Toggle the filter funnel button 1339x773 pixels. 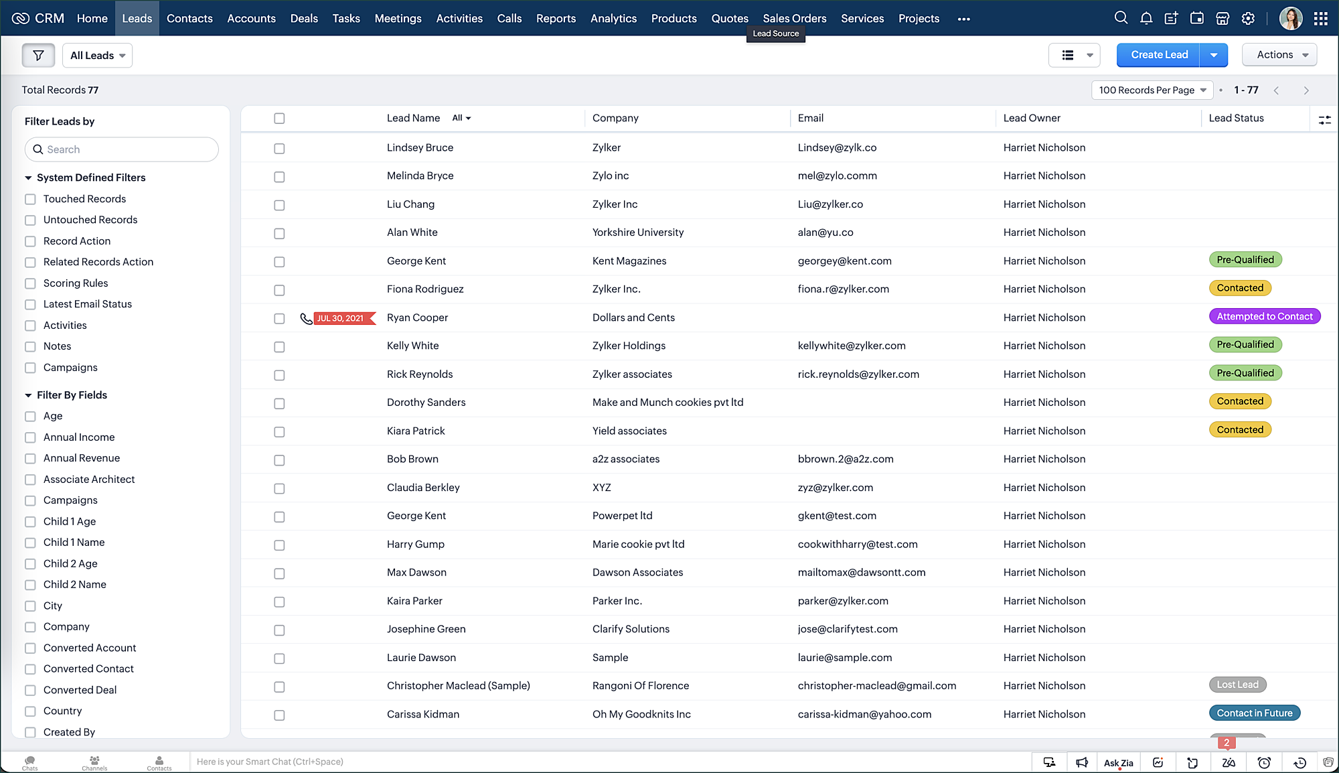tap(38, 55)
